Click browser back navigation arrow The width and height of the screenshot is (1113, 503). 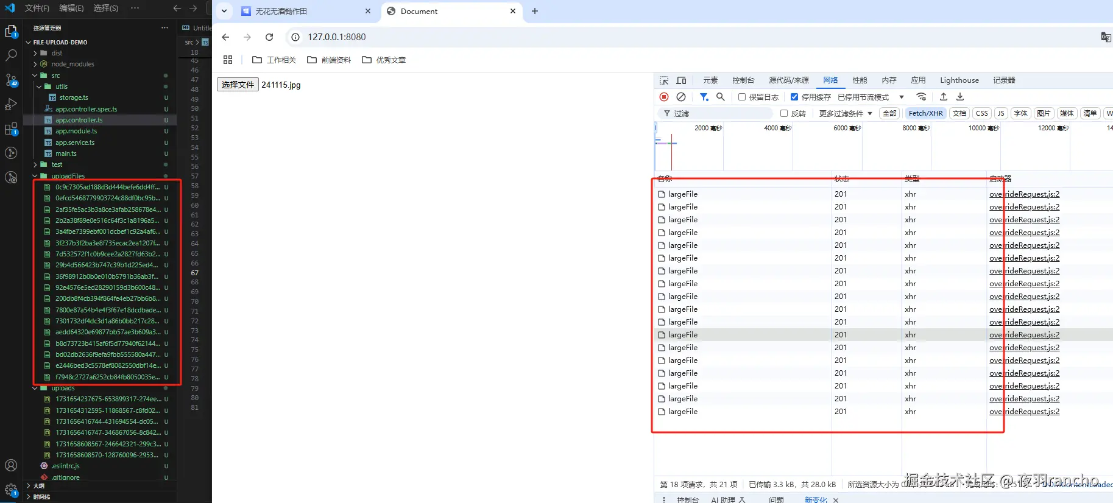click(225, 37)
